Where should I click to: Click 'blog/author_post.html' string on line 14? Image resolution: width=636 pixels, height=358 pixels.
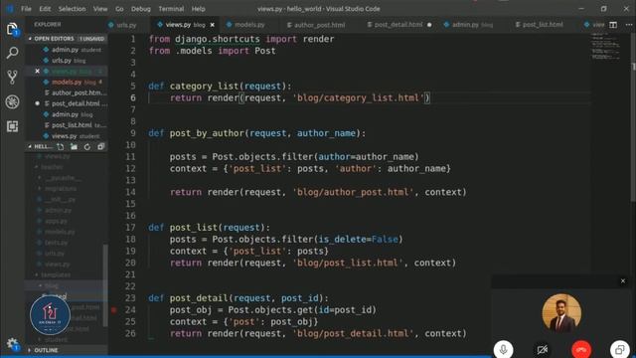(353, 192)
